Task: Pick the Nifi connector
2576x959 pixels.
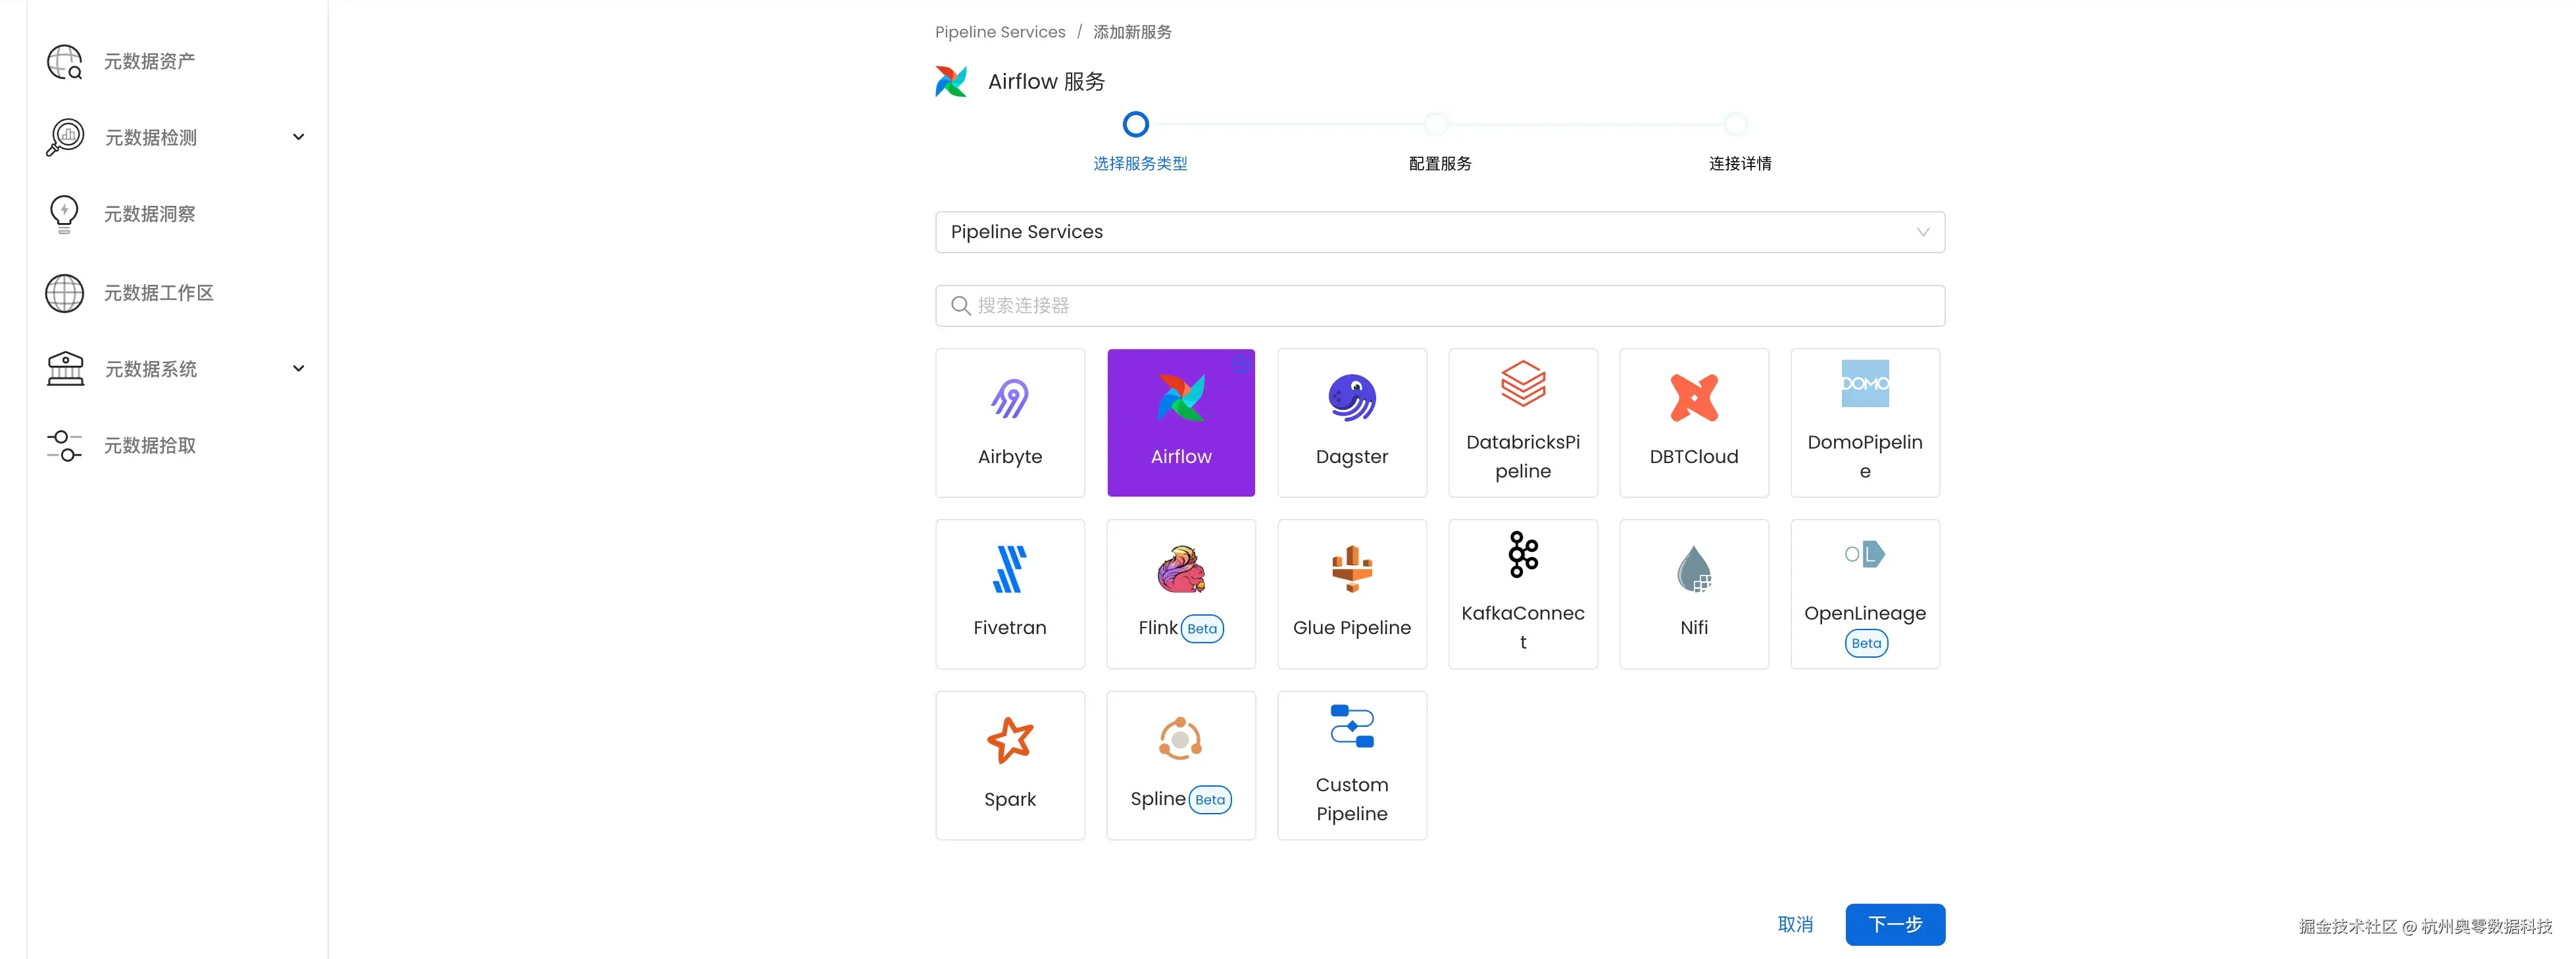Action: [1693, 593]
